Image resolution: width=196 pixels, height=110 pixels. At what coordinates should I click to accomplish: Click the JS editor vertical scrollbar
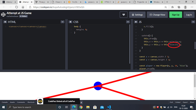195,45
